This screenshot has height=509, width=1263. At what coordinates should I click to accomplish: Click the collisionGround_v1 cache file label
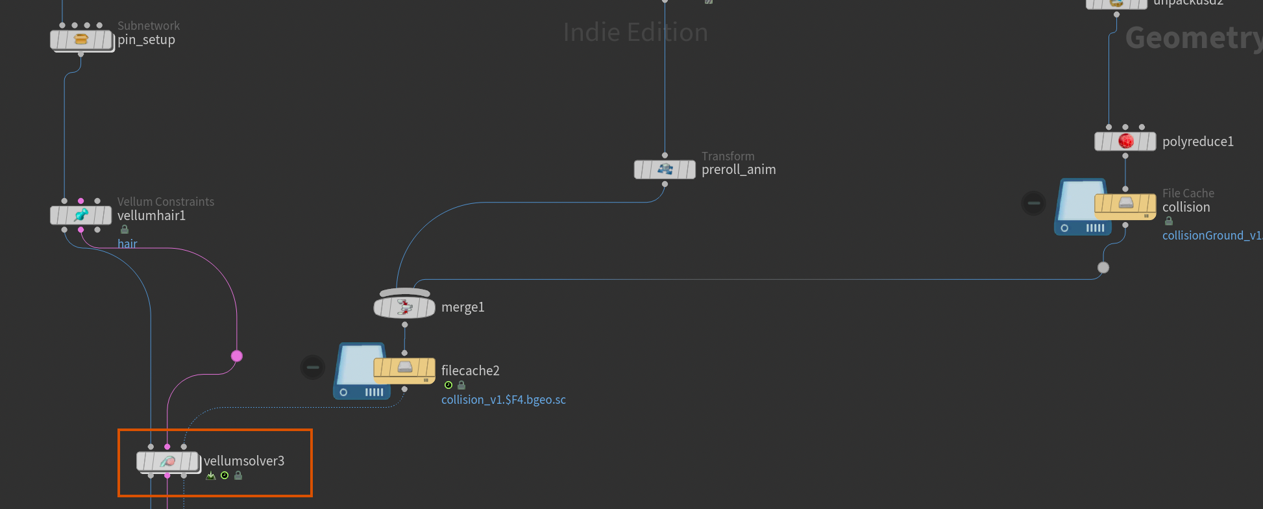click(1211, 236)
